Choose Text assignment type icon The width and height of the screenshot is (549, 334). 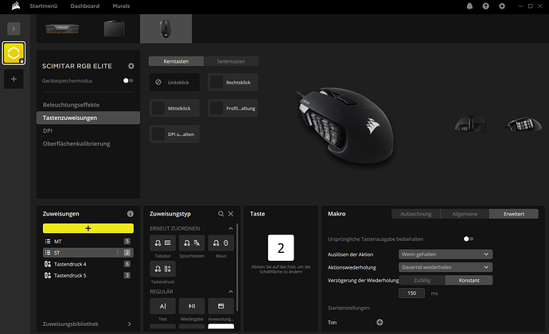(163, 306)
